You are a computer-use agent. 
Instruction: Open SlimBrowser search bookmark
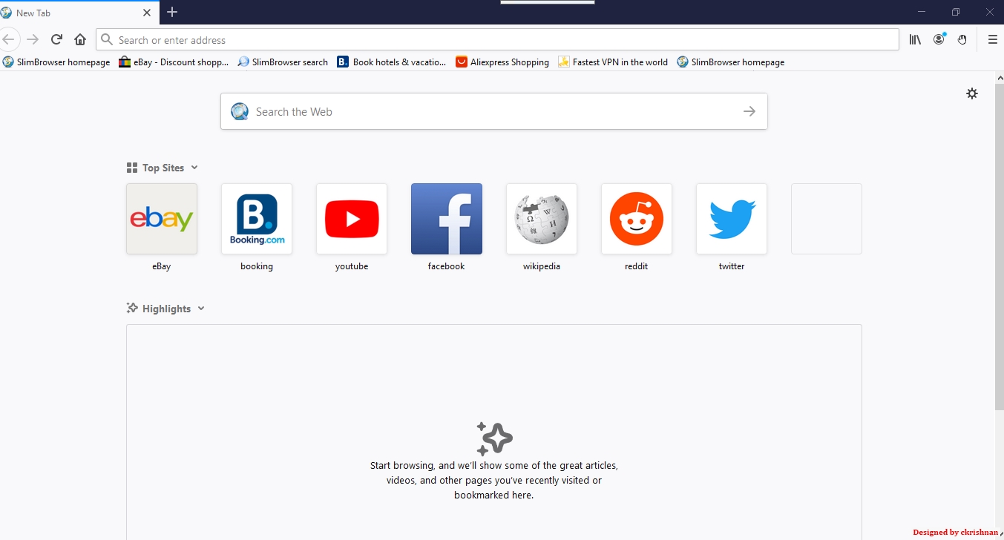pos(283,62)
